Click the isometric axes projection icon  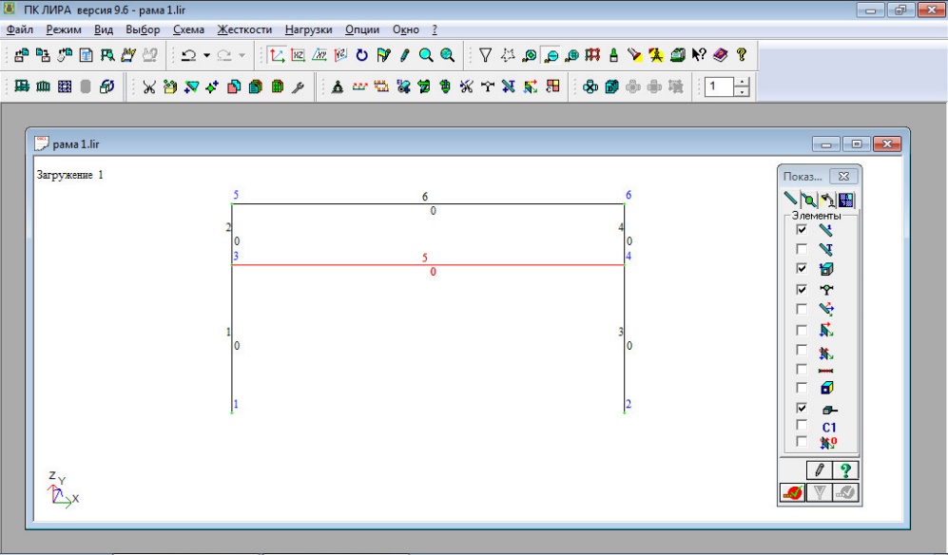277,55
